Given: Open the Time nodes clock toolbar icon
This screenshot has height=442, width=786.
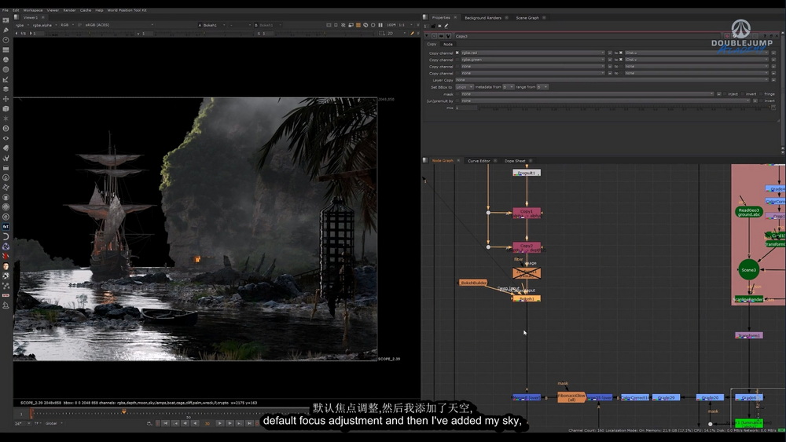Looking at the screenshot, I should point(6,40).
